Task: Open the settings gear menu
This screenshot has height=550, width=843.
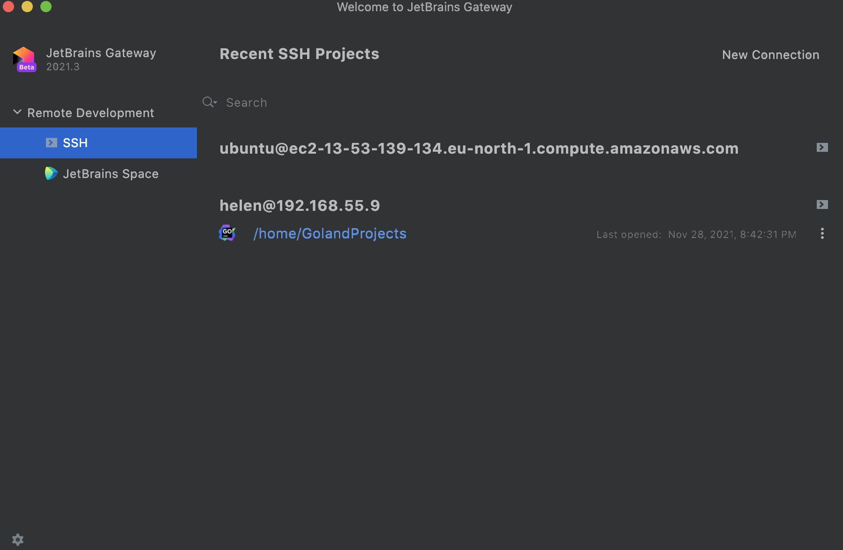Action: coord(18,540)
